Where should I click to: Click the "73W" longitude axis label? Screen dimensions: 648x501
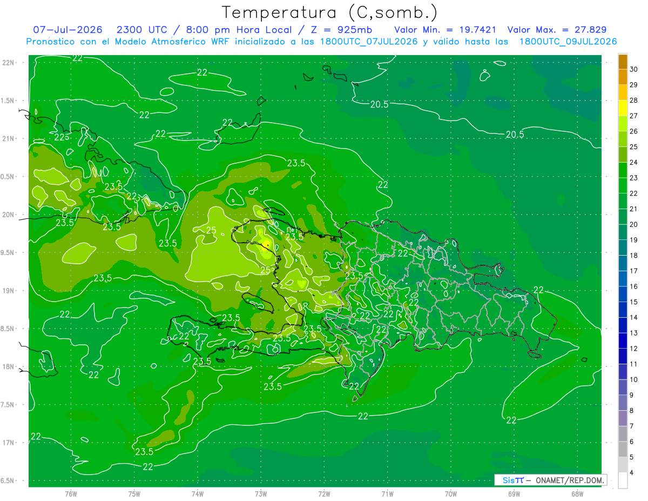point(261,493)
